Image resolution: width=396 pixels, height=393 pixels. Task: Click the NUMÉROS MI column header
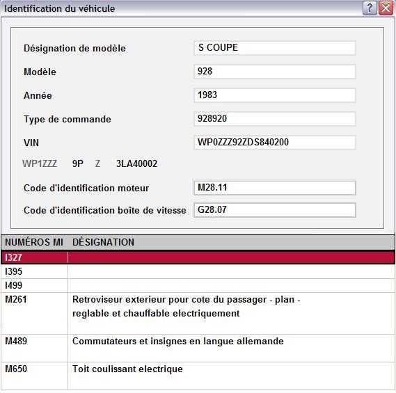[x=34, y=242]
